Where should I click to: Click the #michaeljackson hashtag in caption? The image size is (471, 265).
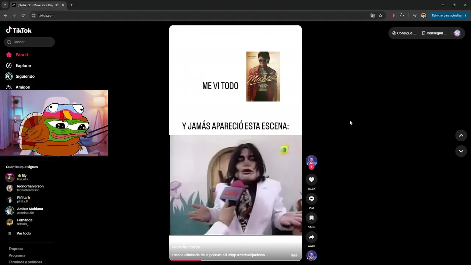point(251,255)
